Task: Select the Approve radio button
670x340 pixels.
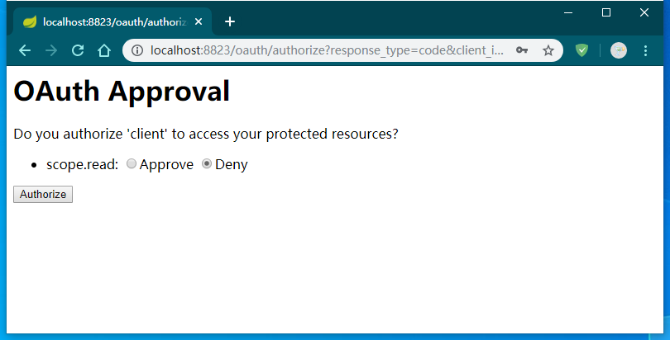Action: tap(132, 164)
